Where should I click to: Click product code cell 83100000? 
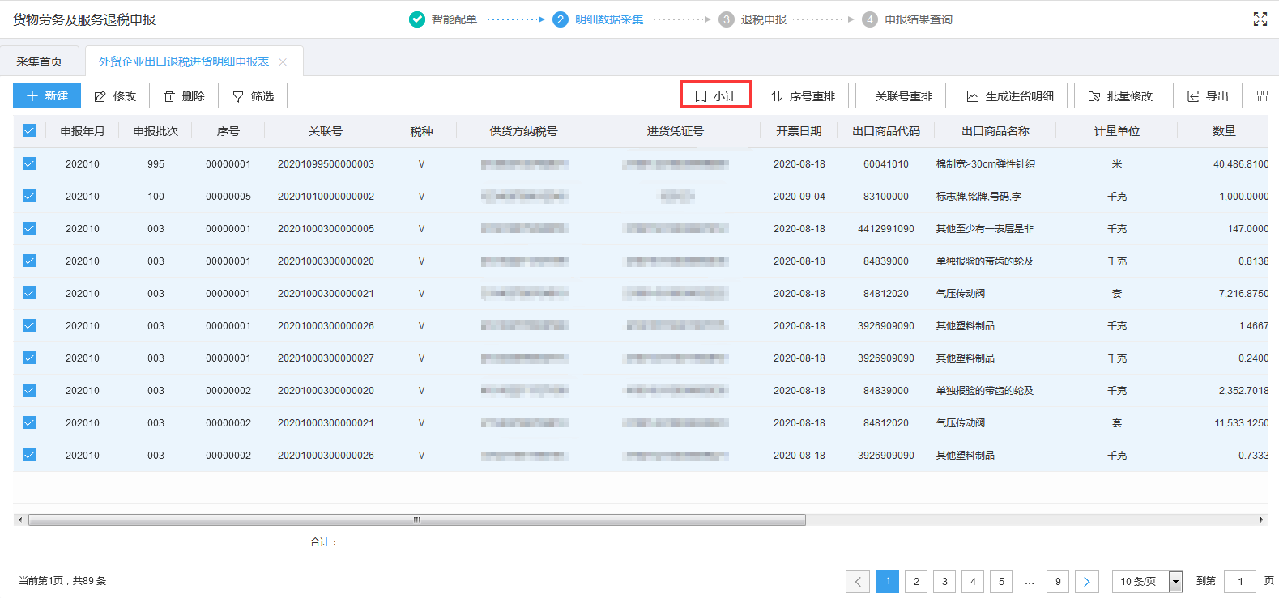(x=886, y=197)
